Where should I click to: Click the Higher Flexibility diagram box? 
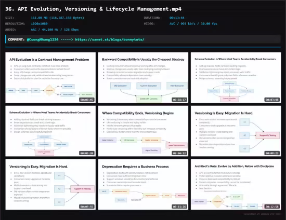coord(151,150)
